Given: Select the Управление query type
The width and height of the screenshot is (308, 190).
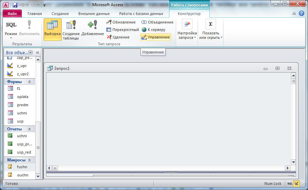Looking at the screenshot, I should pos(156,37).
